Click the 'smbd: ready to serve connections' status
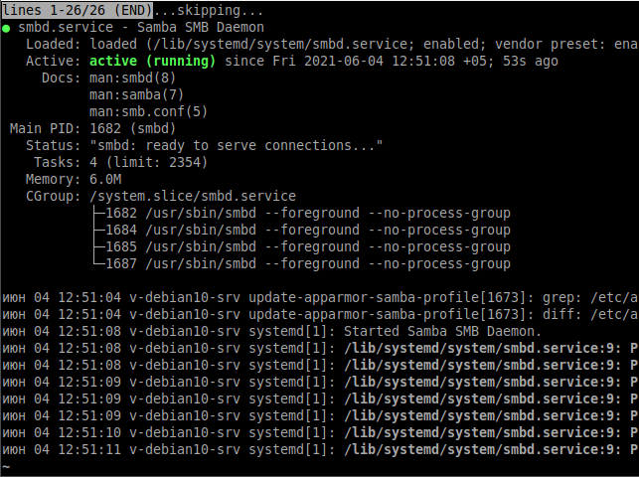 236,145
